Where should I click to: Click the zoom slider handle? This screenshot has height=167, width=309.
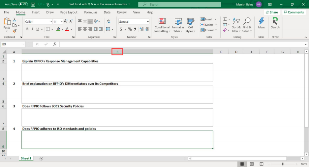pyautogui.click(x=283, y=164)
